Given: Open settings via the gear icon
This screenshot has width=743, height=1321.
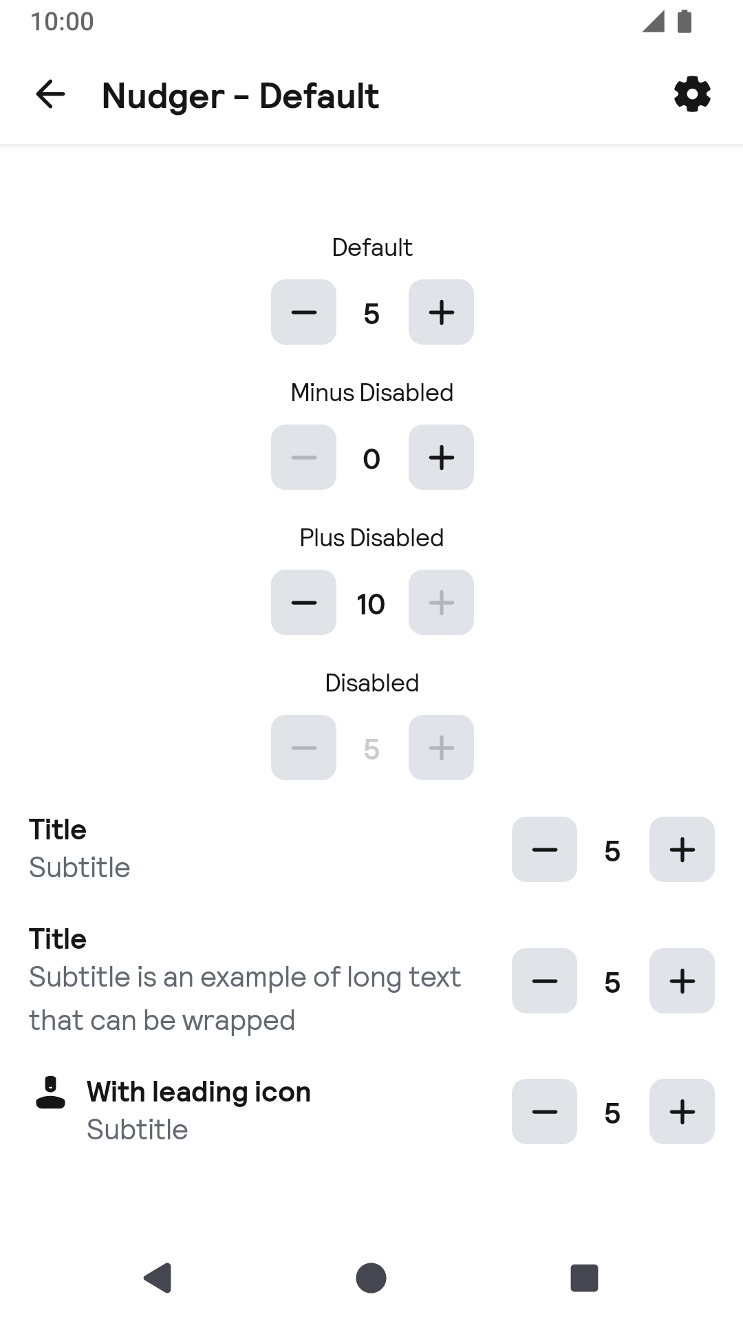Looking at the screenshot, I should tap(692, 94).
